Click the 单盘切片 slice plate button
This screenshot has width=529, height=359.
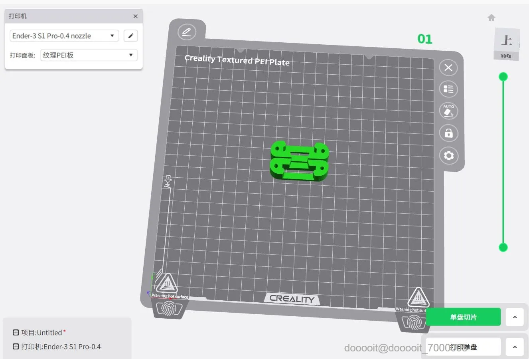(463, 317)
